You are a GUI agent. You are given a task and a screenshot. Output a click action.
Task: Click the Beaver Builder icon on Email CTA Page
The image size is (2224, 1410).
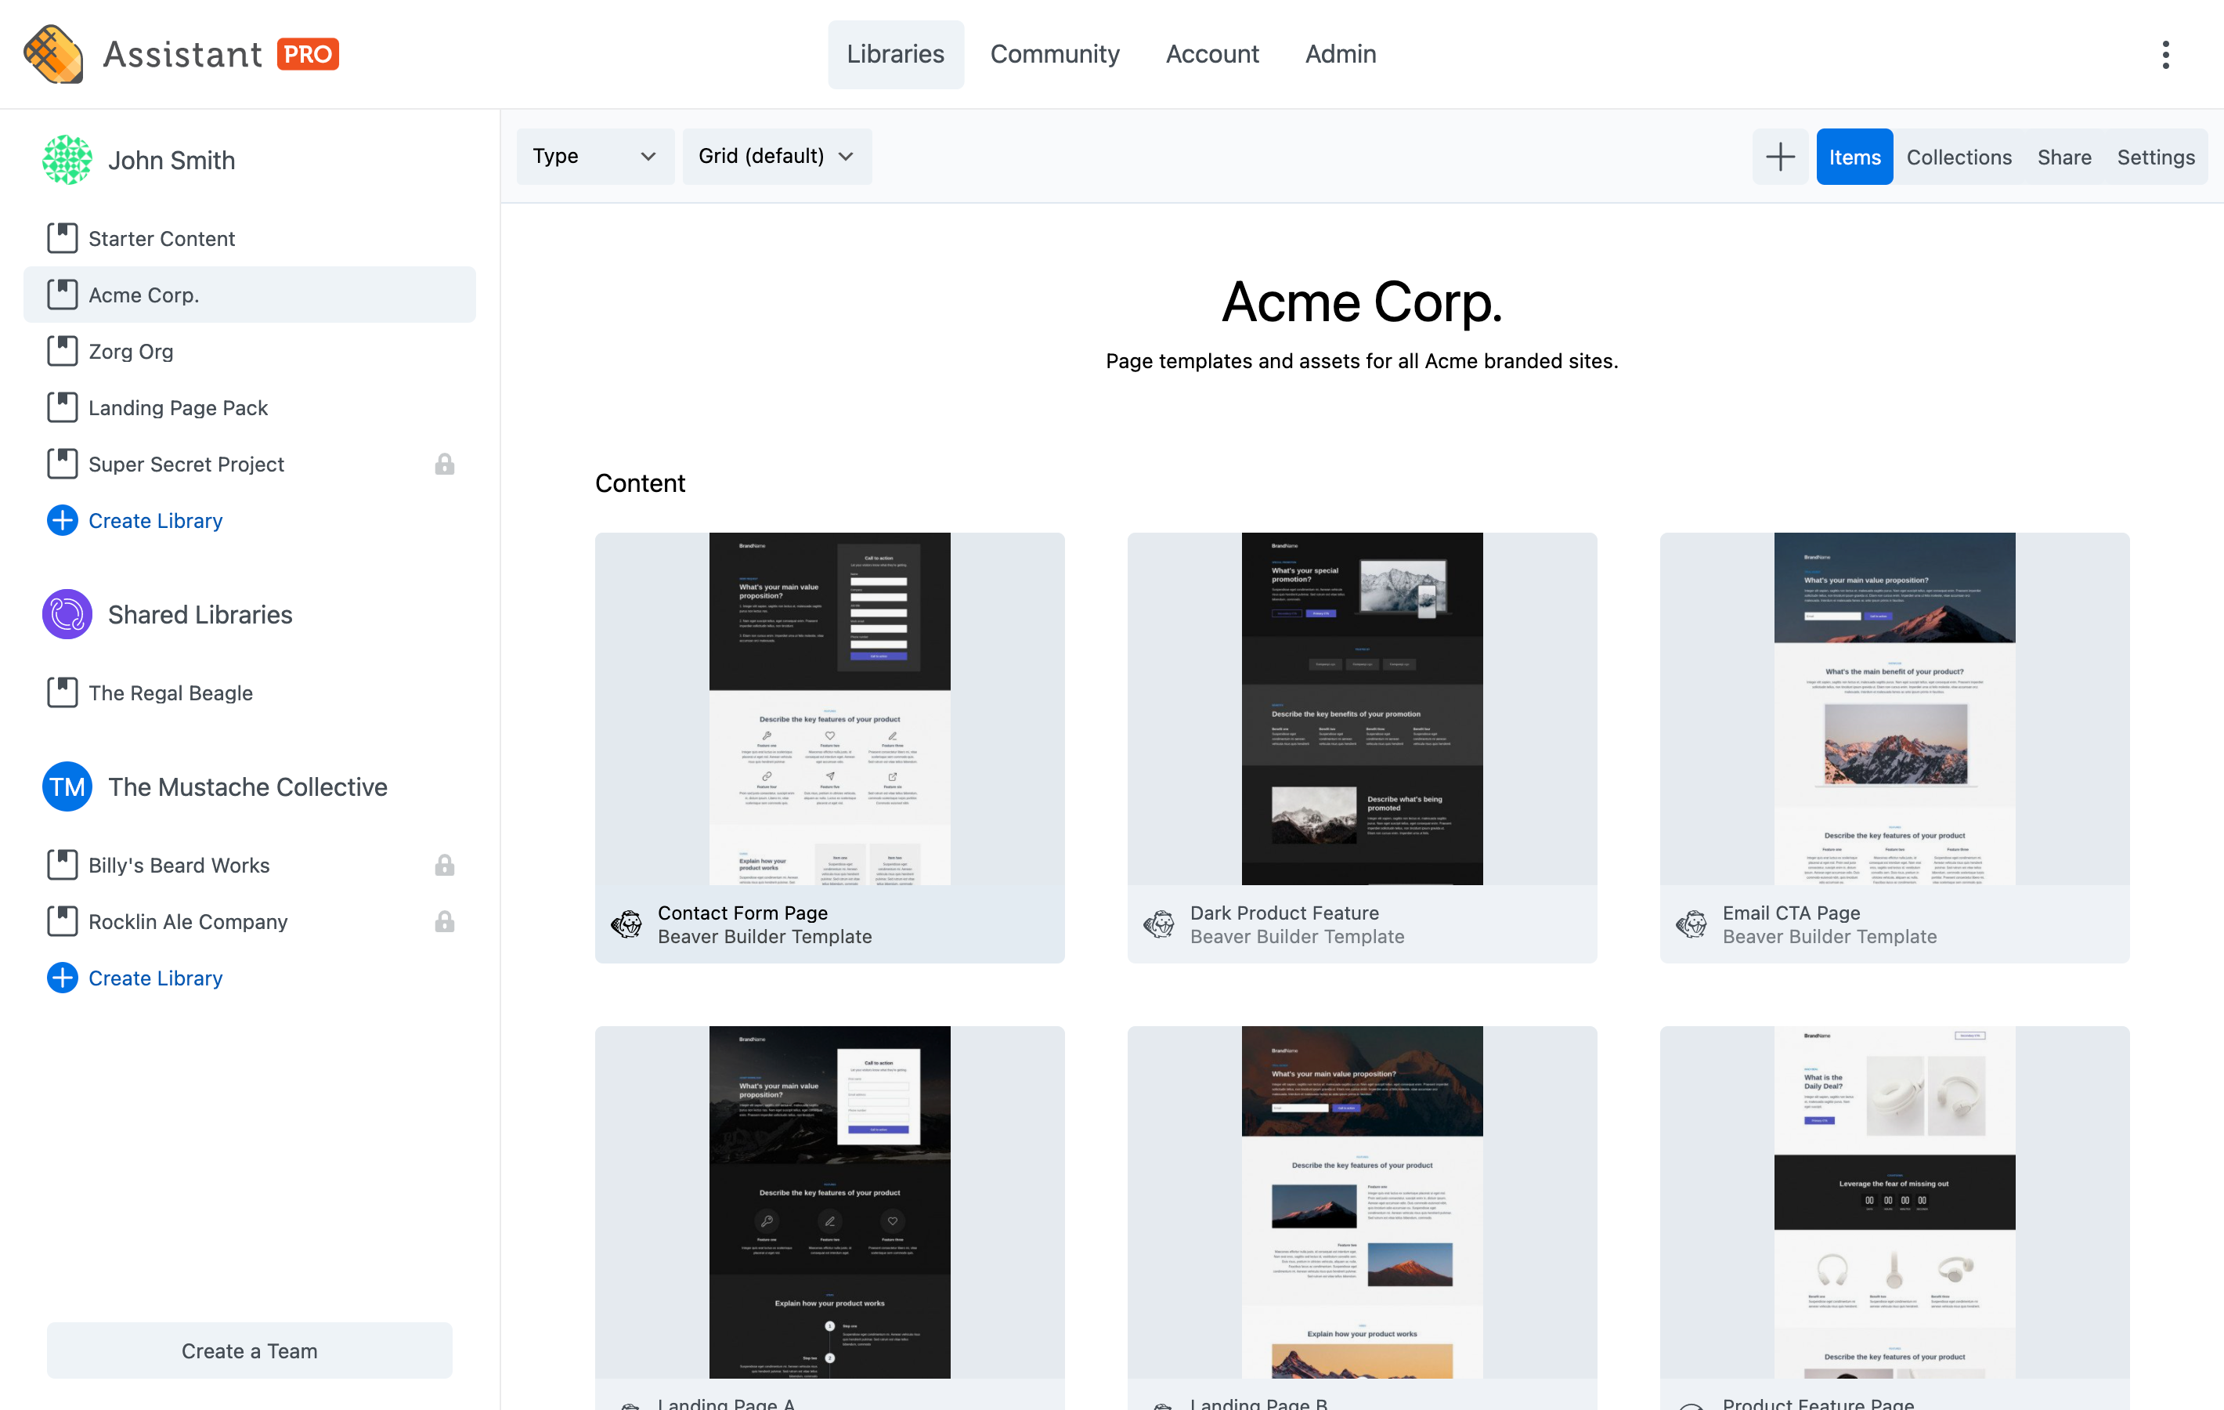tap(1691, 924)
